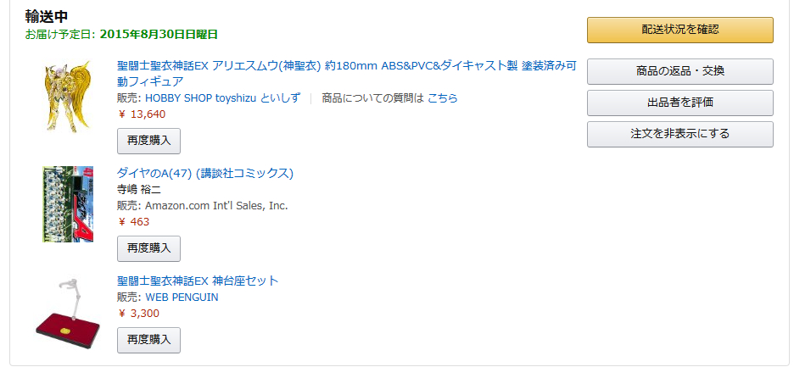The image size is (794, 367).
Task: Rebuy the Aries Mu figure with 再度購入
Action: 148,141
